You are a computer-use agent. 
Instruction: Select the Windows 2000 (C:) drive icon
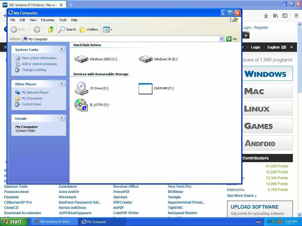tap(81, 59)
